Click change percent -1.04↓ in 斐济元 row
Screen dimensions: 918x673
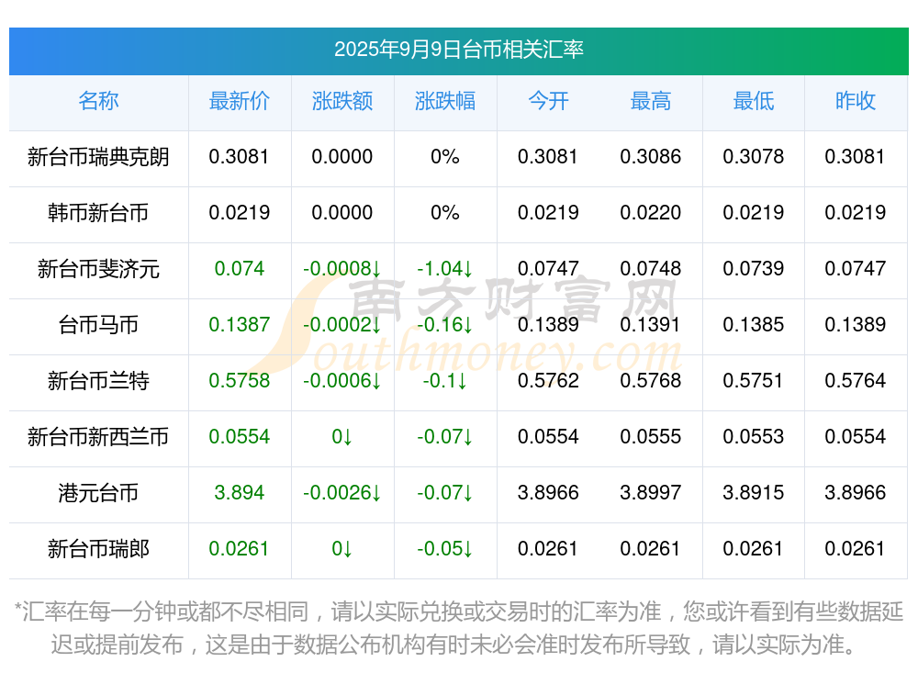click(x=445, y=268)
